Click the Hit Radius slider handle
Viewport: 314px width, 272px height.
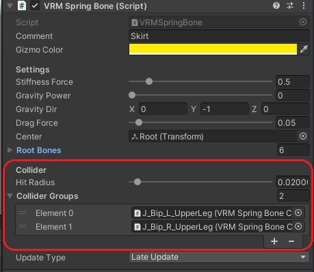click(138, 182)
